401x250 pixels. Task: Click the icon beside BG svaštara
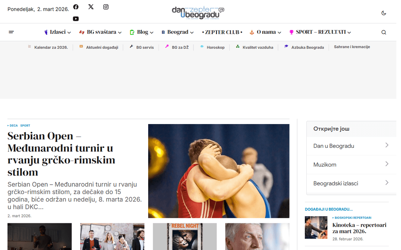click(82, 32)
